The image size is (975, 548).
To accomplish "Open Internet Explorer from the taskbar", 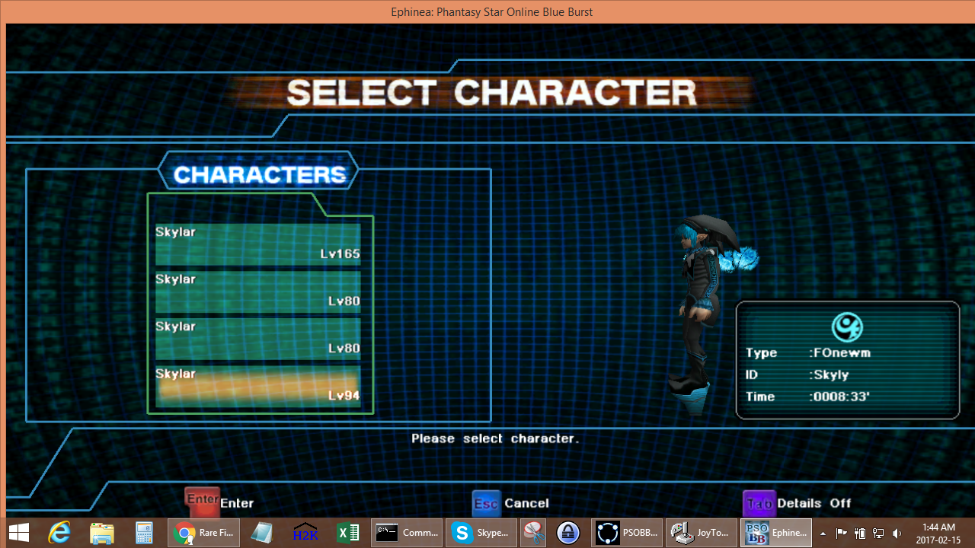I will point(60,533).
